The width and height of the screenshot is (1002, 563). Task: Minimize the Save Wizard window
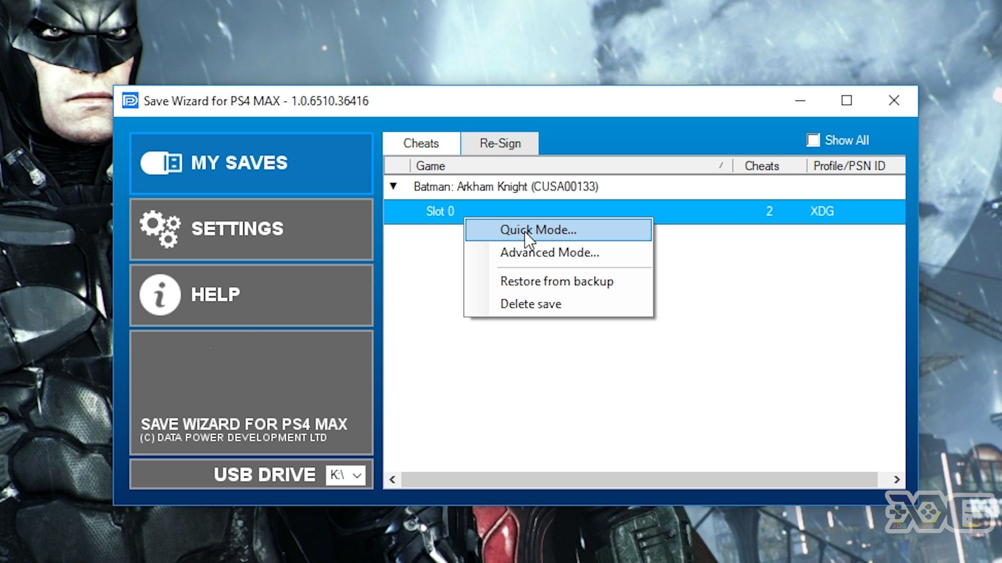[800, 101]
